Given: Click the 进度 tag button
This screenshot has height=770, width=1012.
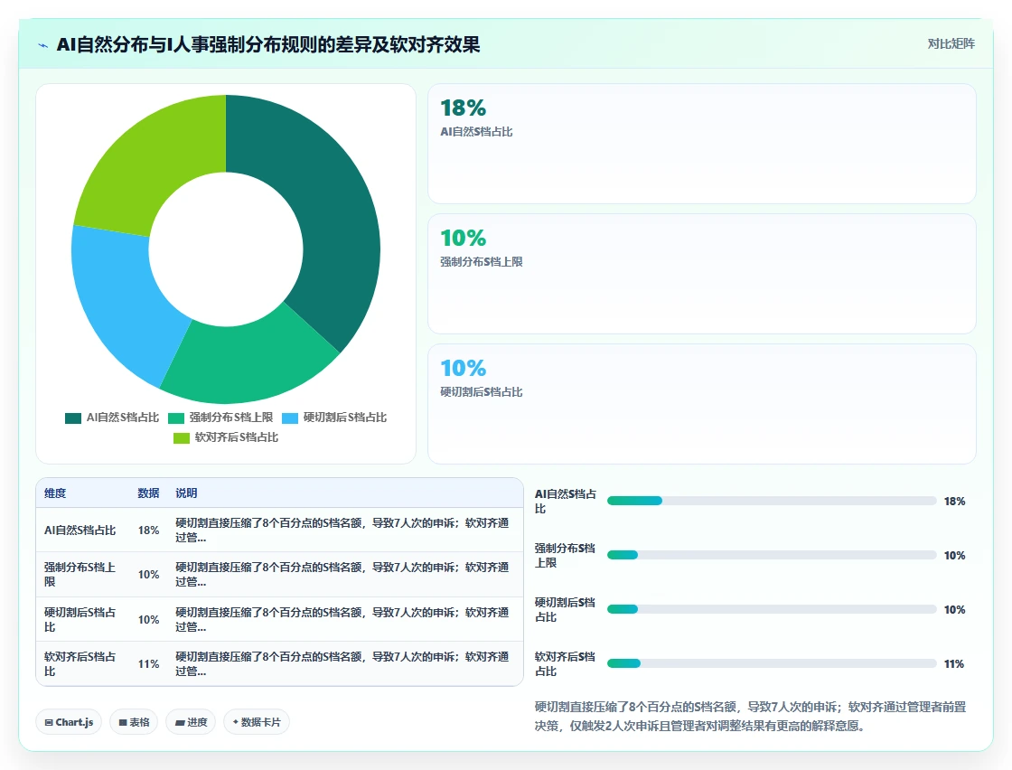Looking at the screenshot, I should click(x=191, y=721).
